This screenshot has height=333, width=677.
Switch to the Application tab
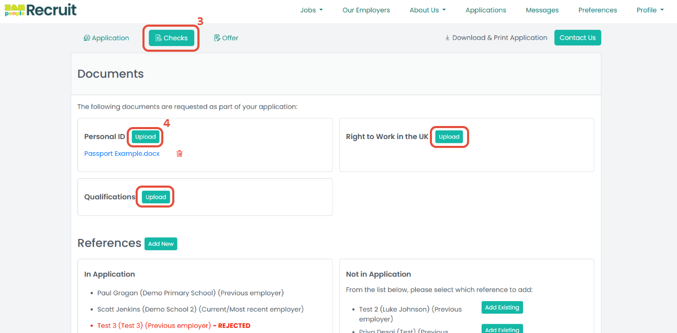tap(106, 38)
